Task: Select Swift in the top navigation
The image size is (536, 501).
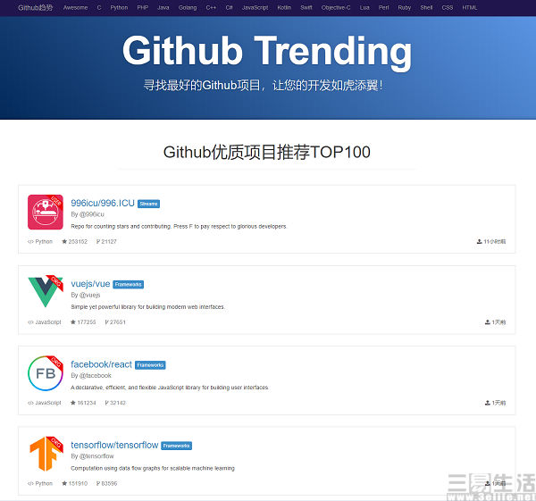Action: click(306, 7)
